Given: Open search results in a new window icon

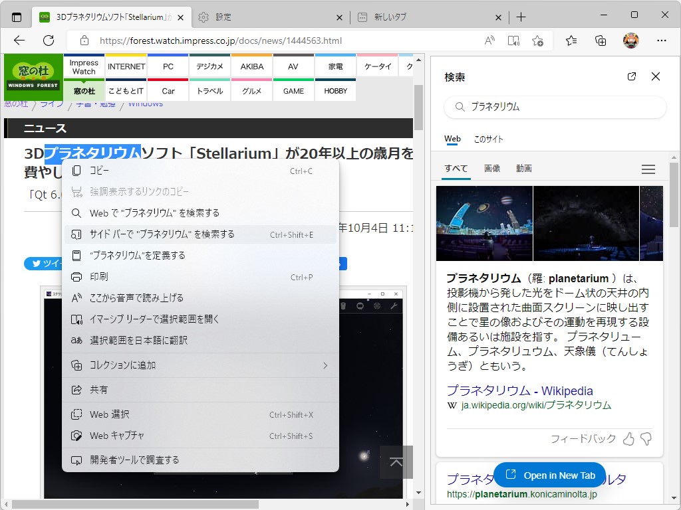Looking at the screenshot, I should pos(631,76).
